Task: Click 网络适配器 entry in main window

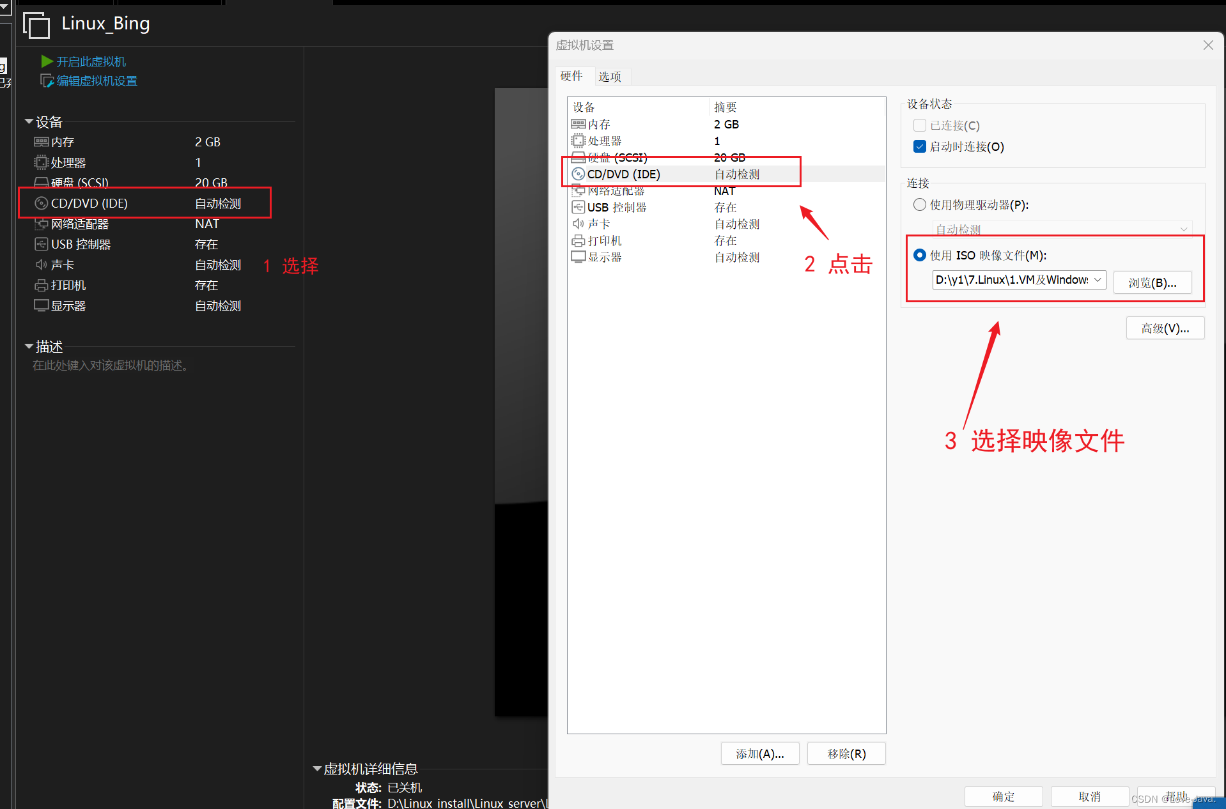Action: coord(80,224)
